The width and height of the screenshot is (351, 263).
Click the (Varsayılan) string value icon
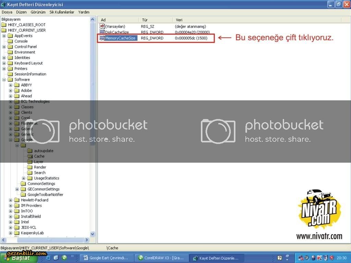click(102, 26)
